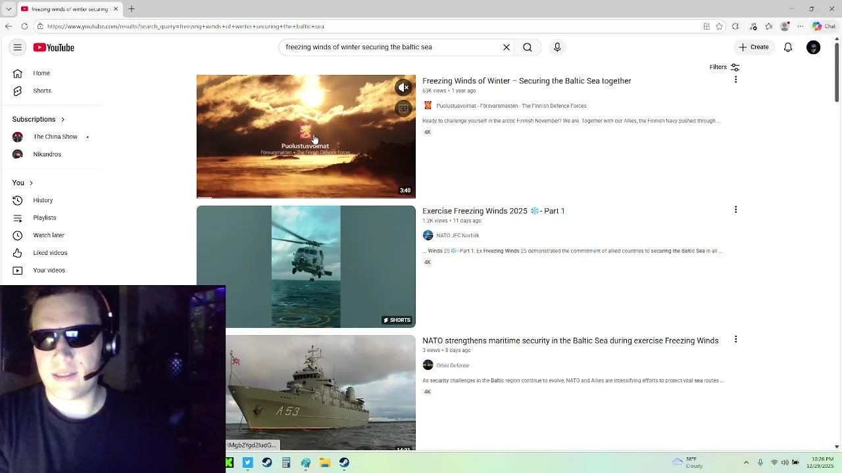Open Exercise Freezing Winds 2025 Part 1 title
This screenshot has height=473, width=842.
(x=493, y=211)
